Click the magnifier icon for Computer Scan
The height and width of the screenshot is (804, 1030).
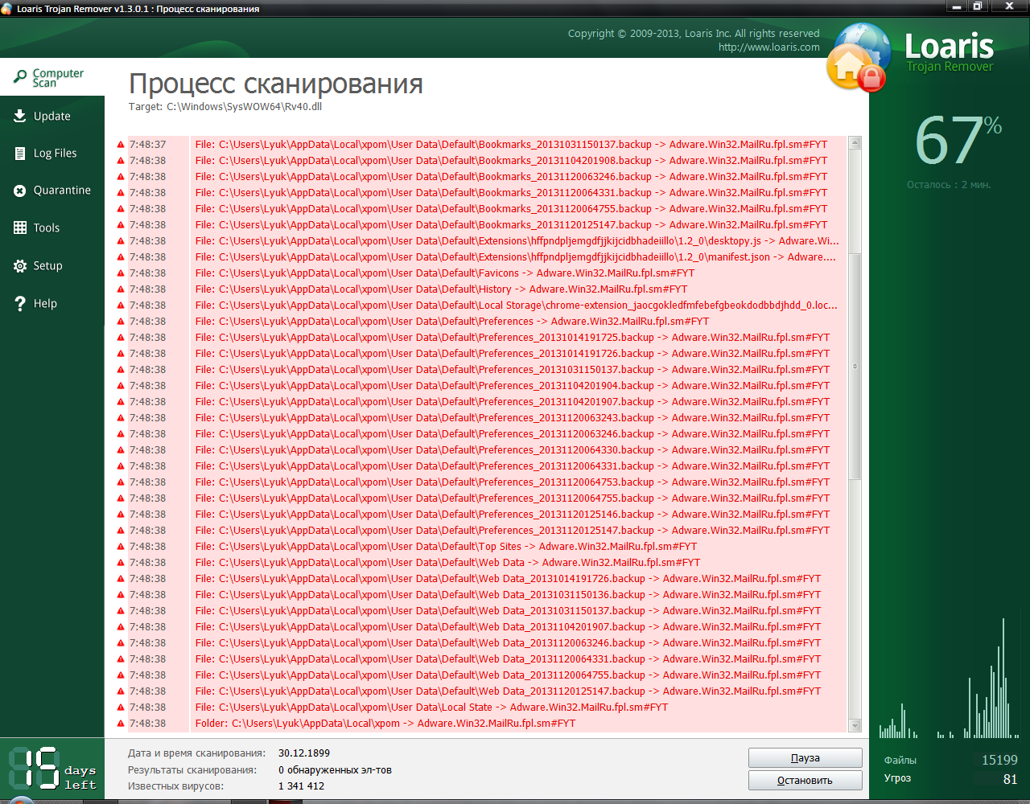point(20,77)
